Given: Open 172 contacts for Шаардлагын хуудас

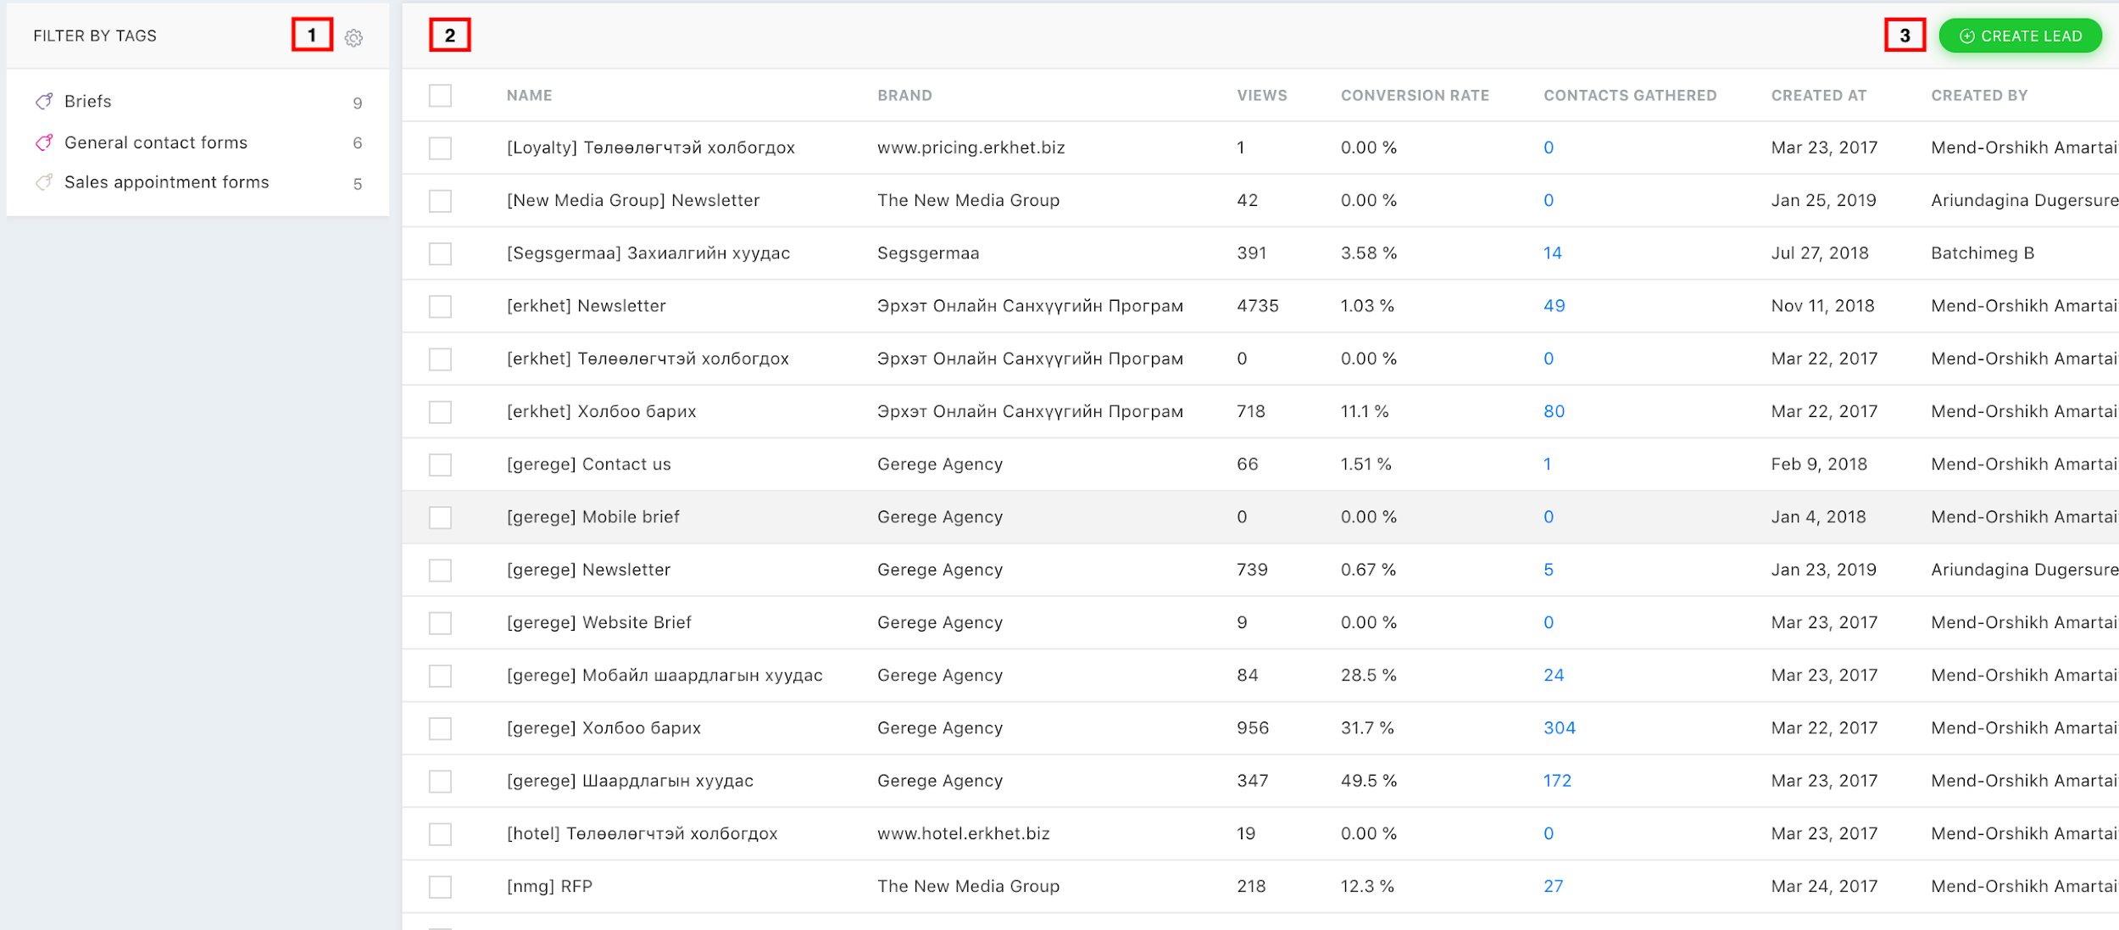Looking at the screenshot, I should 1556,781.
